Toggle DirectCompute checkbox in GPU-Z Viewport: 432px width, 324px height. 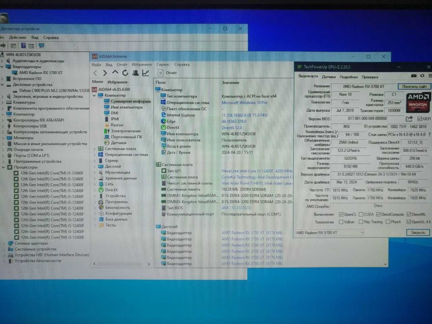point(378,214)
